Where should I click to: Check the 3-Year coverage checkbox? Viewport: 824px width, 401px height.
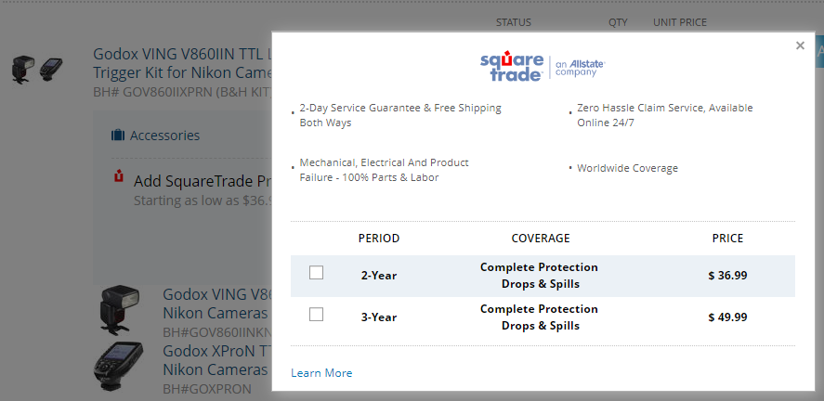coord(317,315)
